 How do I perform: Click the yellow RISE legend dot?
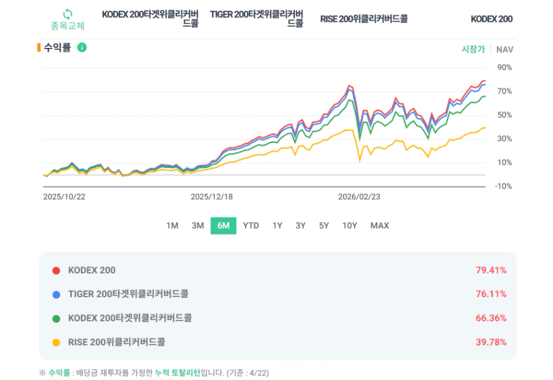click(x=56, y=342)
